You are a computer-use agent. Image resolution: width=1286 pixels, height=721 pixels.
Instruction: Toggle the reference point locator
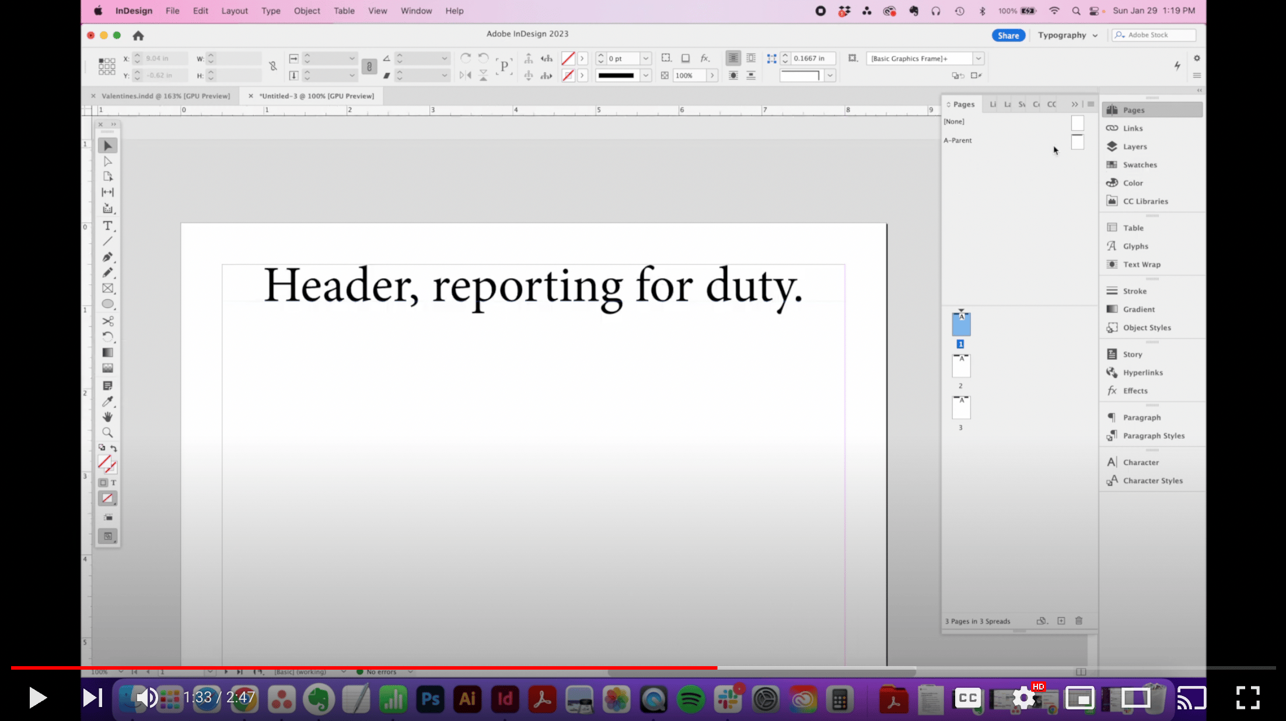coord(107,66)
